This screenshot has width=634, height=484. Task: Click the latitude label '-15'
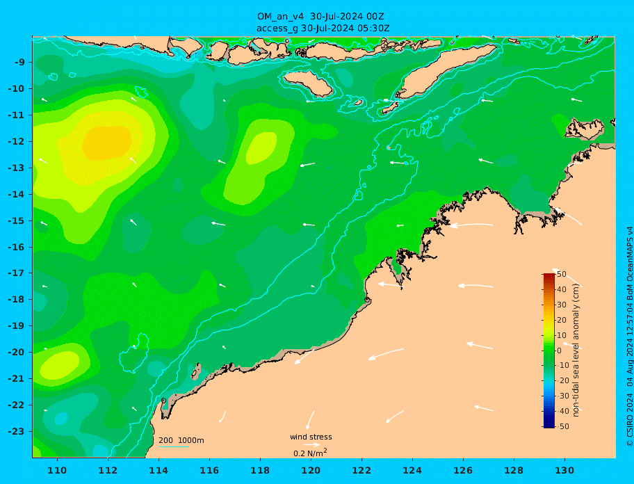click(17, 220)
